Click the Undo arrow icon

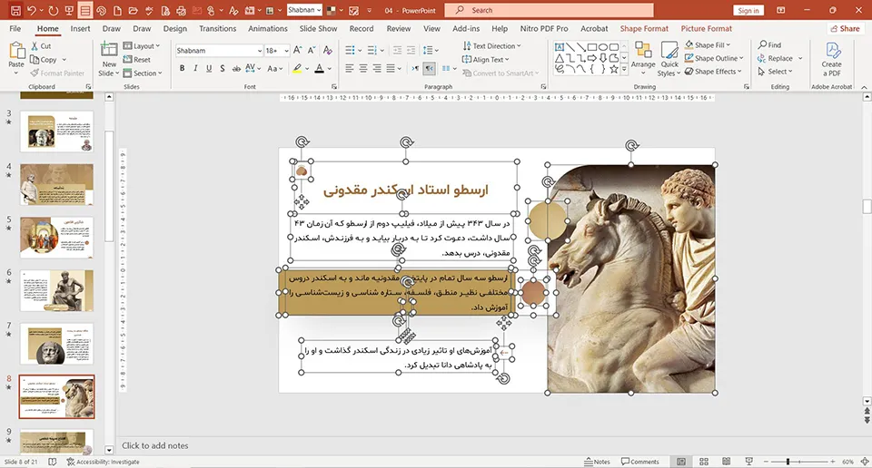(x=32, y=10)
